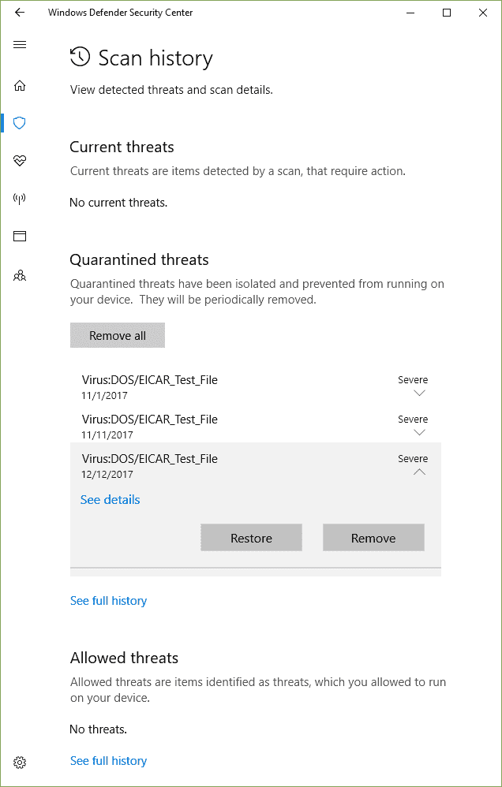The width and height of the screenshot is (502, 787).
Task: Collapse the 12/12/2017 EICAR threat chevron
Action: (x=419, y=472)
